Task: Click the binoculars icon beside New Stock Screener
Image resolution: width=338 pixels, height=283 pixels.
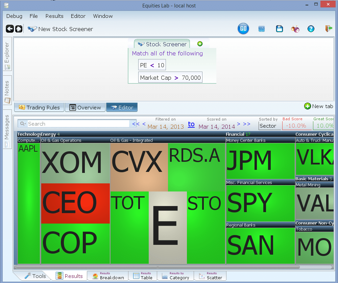Action: tap(32, 29)
